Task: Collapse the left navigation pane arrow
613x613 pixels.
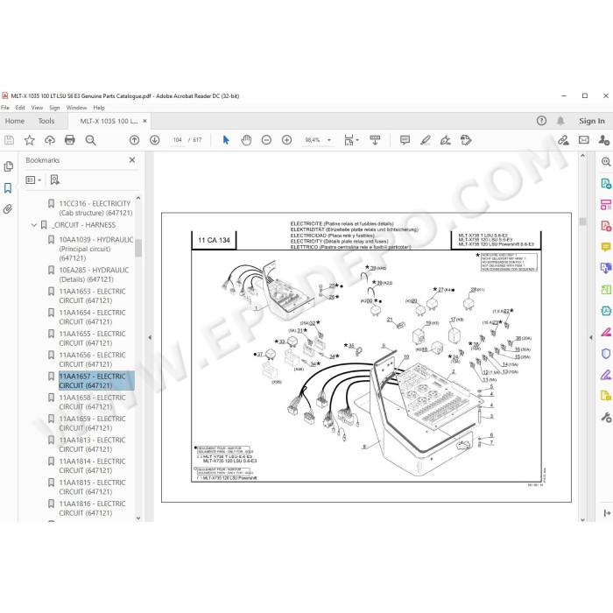Action: [x=150, y=337]
